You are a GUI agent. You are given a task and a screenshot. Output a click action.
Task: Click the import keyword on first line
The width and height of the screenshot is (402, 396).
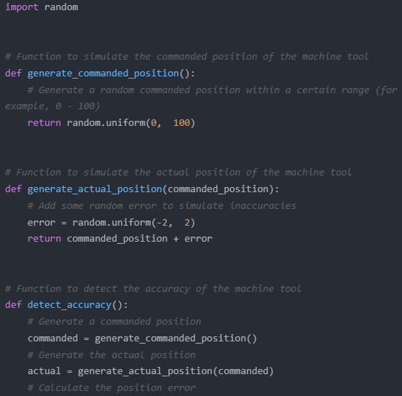(22, 7)
